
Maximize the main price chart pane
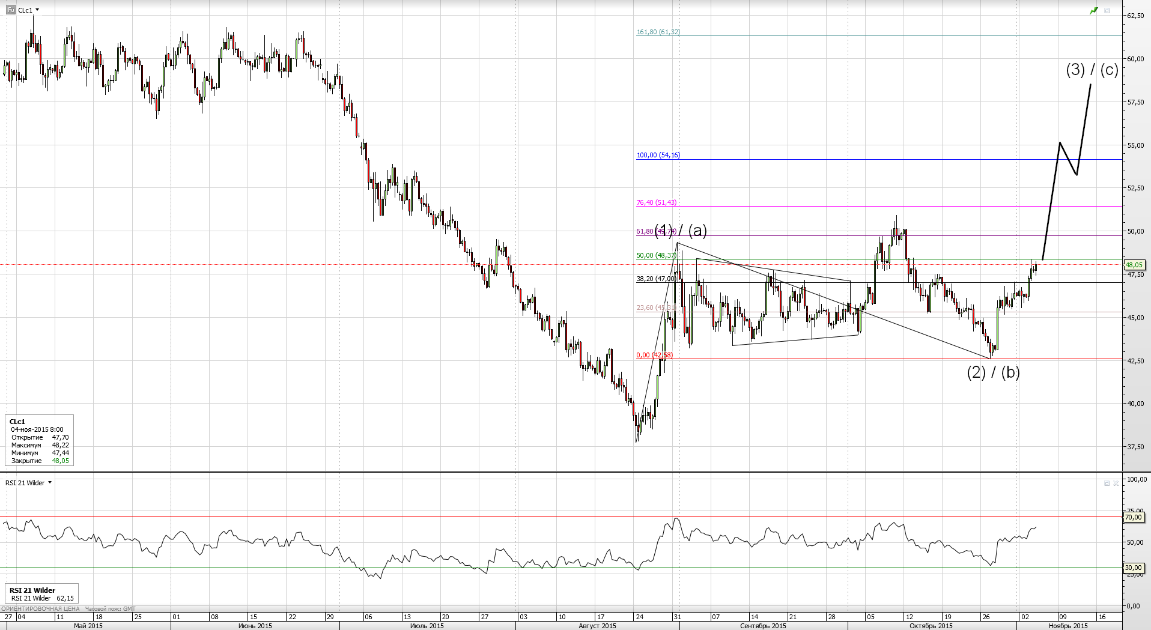pyautogui.click(x=1107, y=11)
